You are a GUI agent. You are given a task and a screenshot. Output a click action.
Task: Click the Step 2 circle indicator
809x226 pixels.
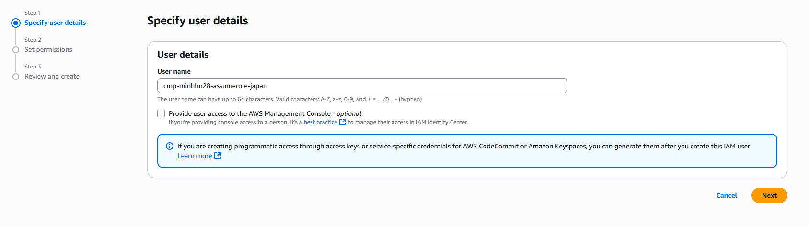16,50
